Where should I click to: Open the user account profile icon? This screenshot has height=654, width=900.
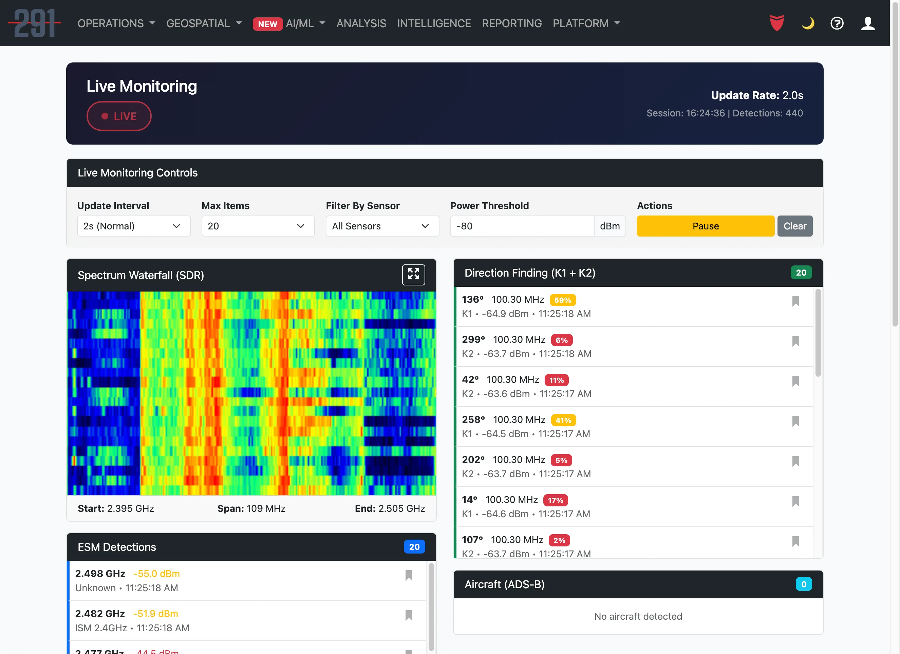(x=868, y=23)
